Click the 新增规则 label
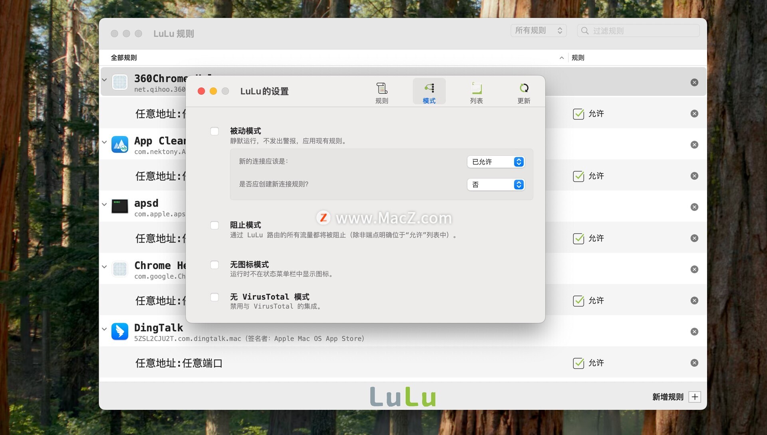The image size is (767, 435). (x=668, y=397)
